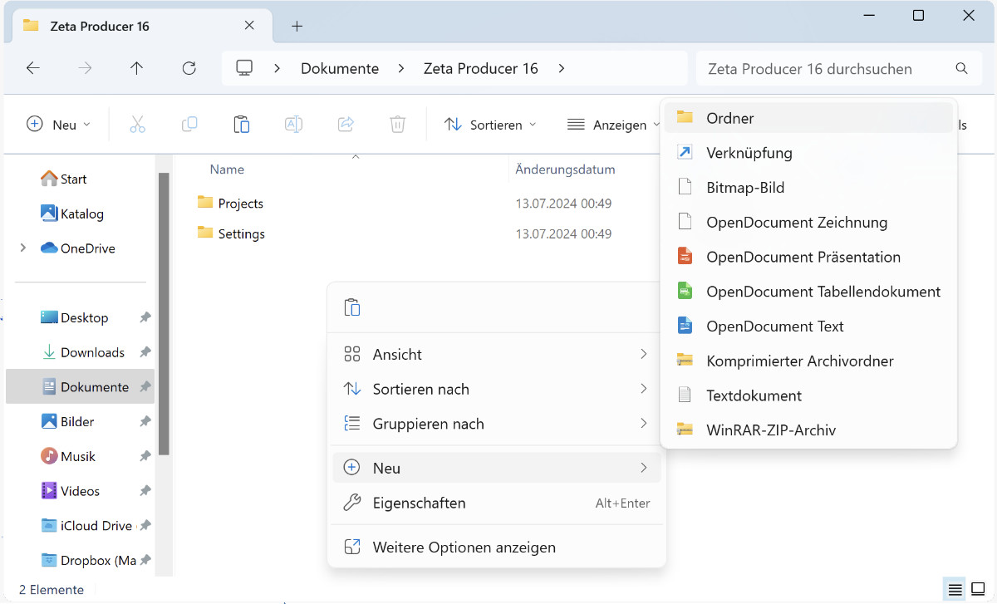Choose Weitere Optionen anzeigen
Image resolution: width=997 pixels, height=604 pixels.
(497, 547)
